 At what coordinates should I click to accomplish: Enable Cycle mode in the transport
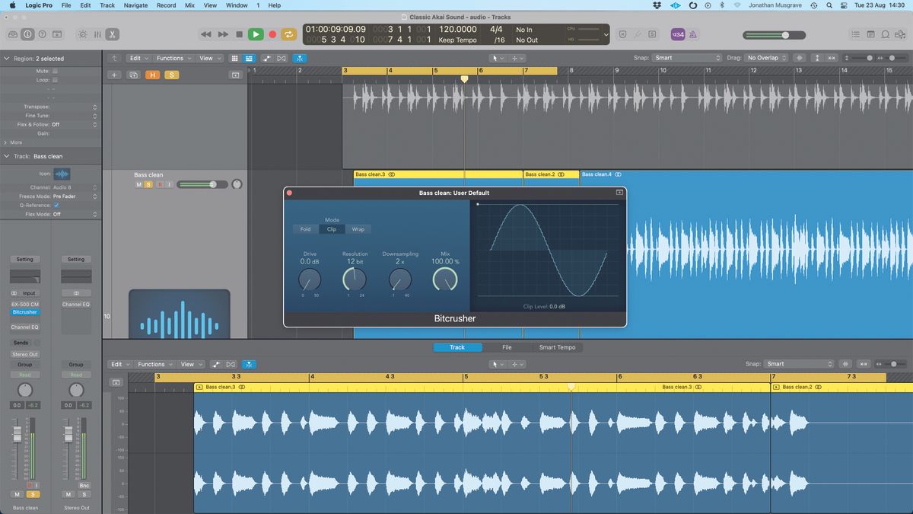pyautogui.click(x=288, y=34)
